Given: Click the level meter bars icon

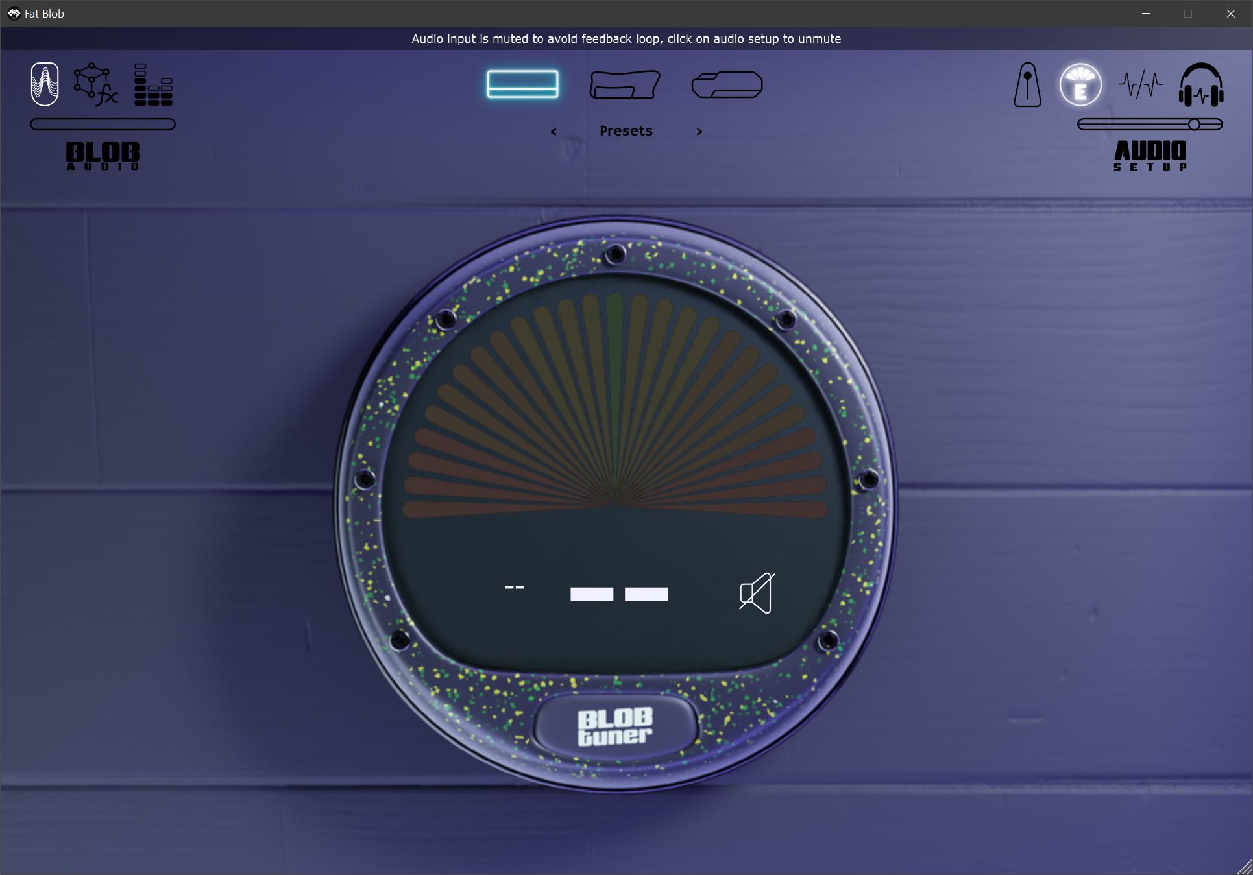Looking at the screenshot, I should [x=153, y=84].
